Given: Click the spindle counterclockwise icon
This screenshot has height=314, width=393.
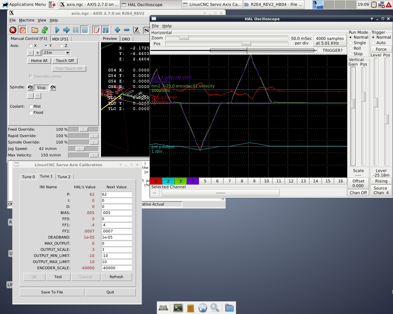Looking at the screenshot, I should click(x=30, y=88).
